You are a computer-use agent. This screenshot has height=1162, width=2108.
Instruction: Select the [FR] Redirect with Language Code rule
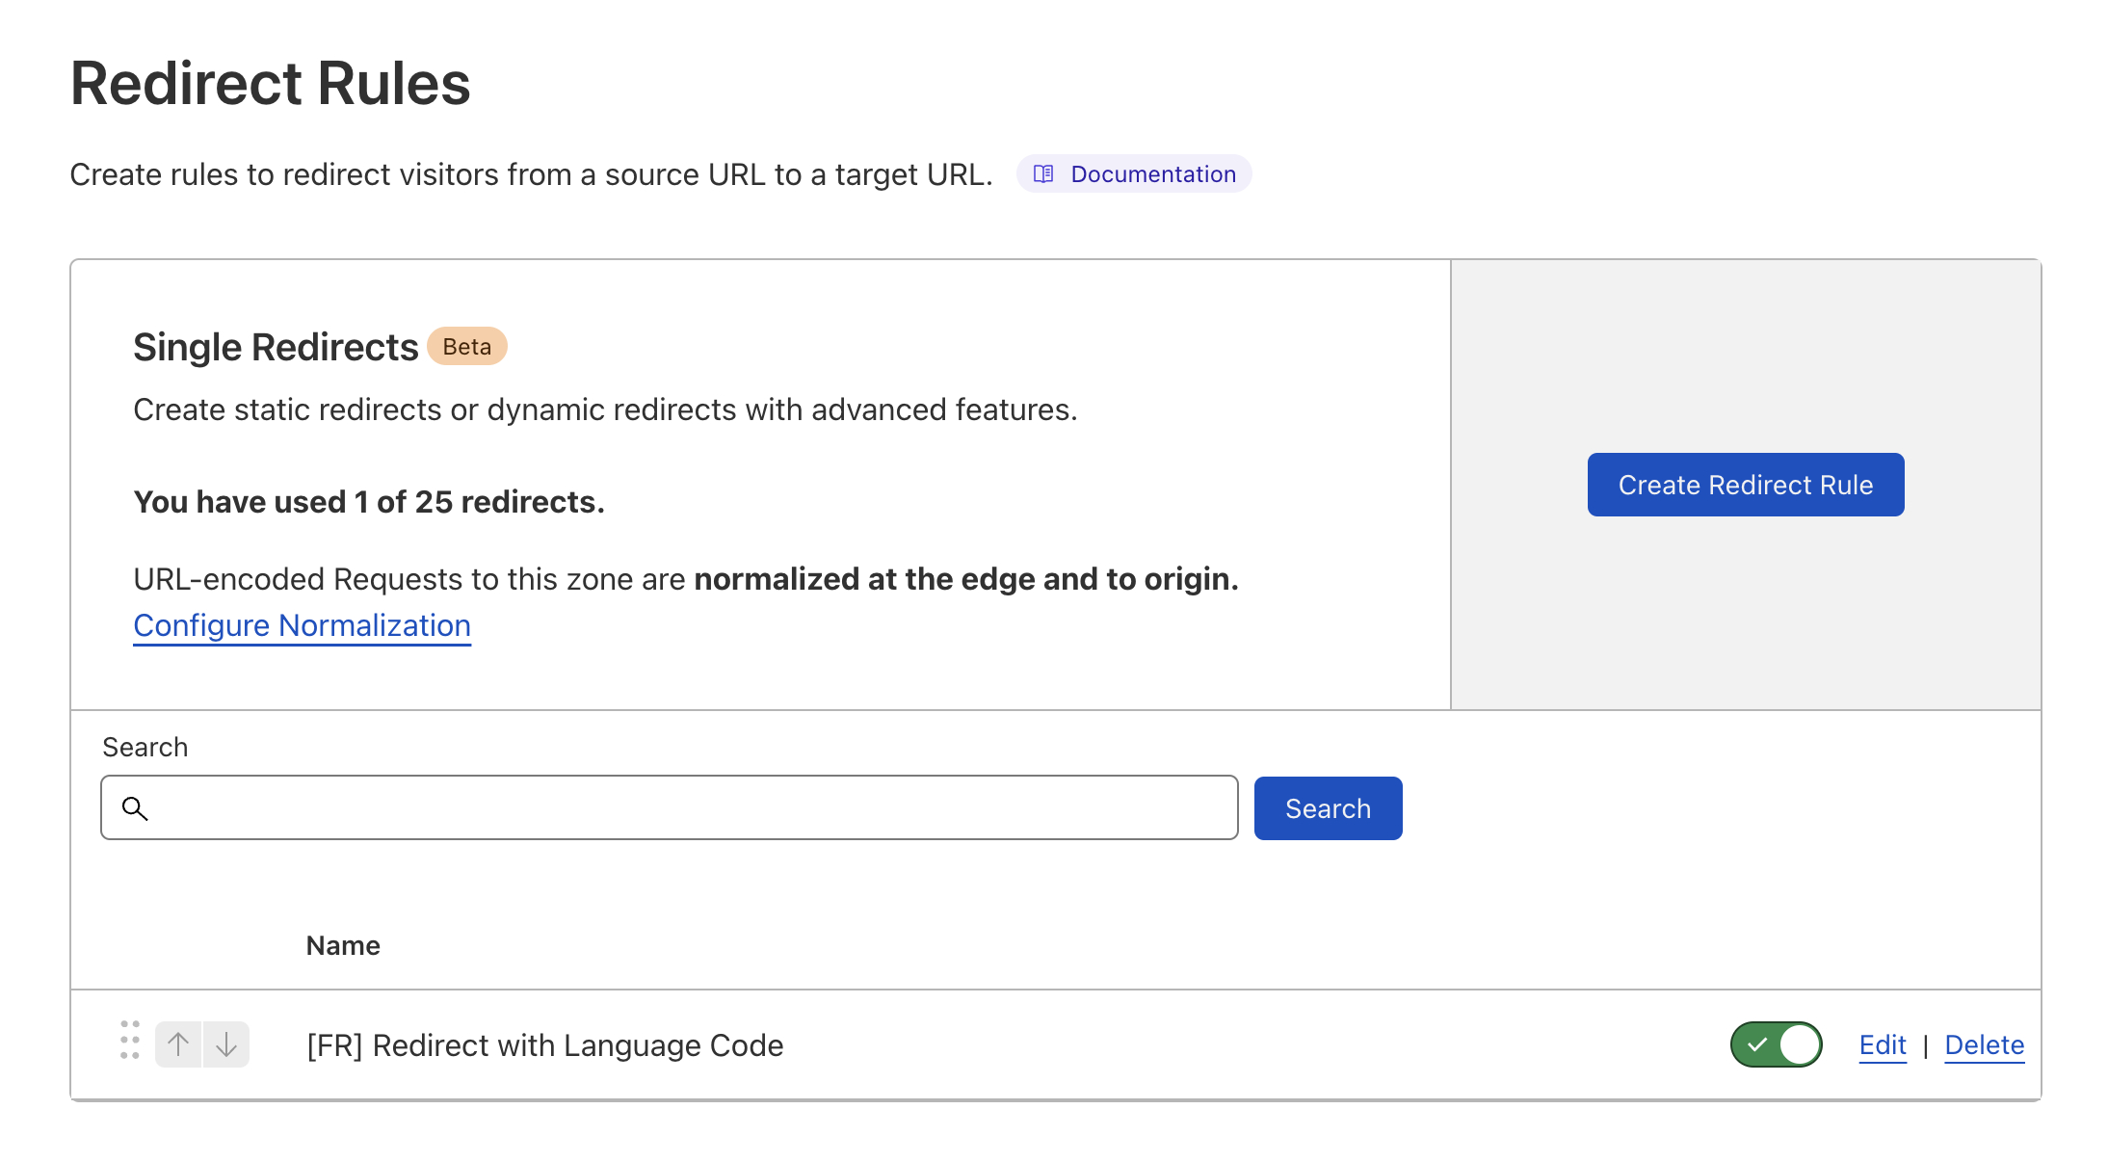(x=544, y=1045)
